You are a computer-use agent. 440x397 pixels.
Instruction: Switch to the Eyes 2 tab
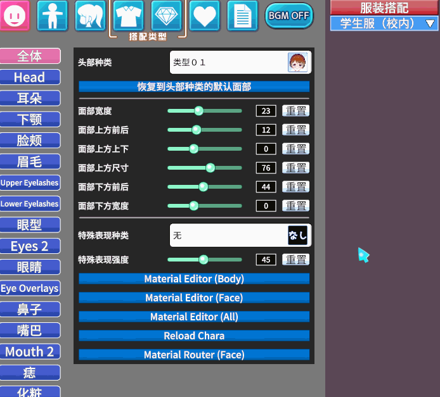[30, 246]
